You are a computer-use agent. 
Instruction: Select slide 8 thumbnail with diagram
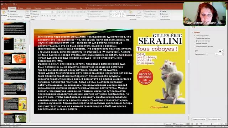[x=15, y=43]
